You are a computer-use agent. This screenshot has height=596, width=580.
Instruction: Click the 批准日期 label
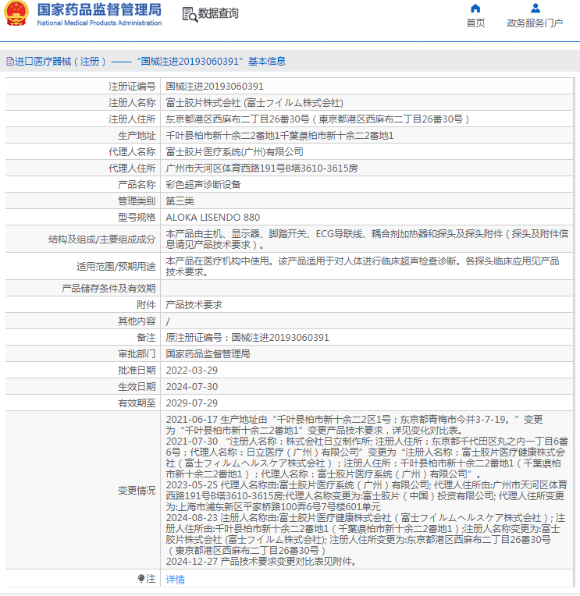pos(137,370)
